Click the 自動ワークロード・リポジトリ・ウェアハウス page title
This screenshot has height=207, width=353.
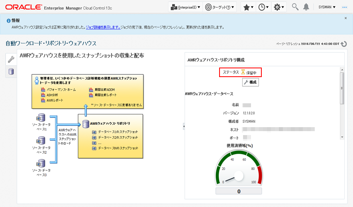tap(51, 43)
